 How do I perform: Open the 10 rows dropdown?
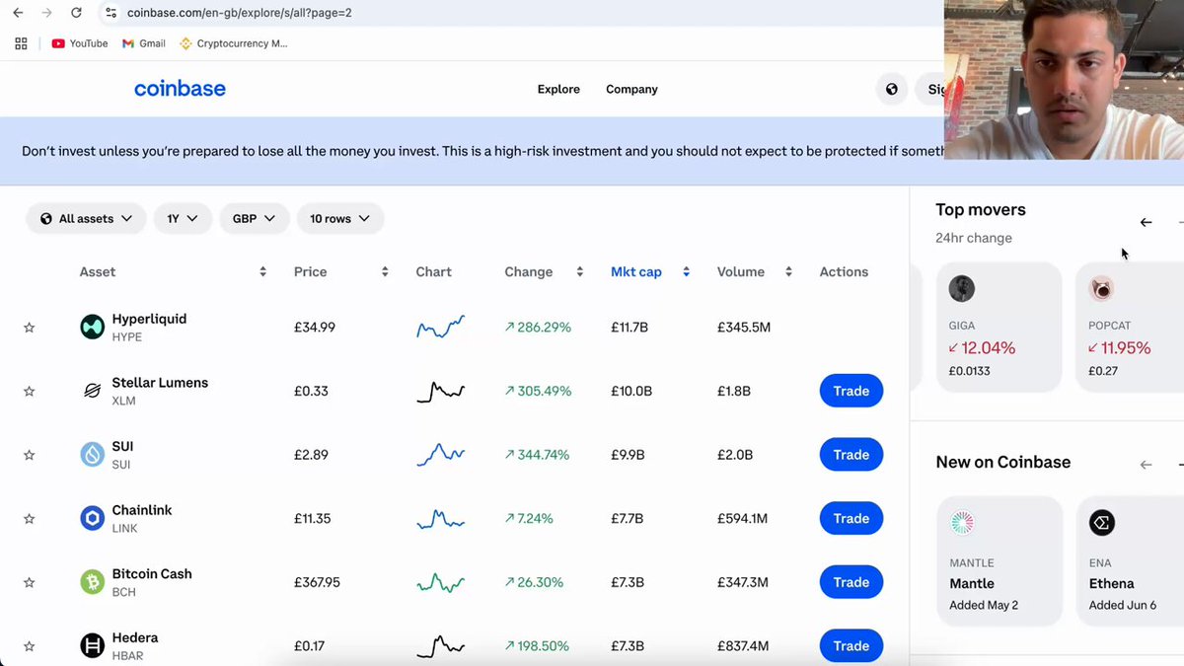[339, 218]
